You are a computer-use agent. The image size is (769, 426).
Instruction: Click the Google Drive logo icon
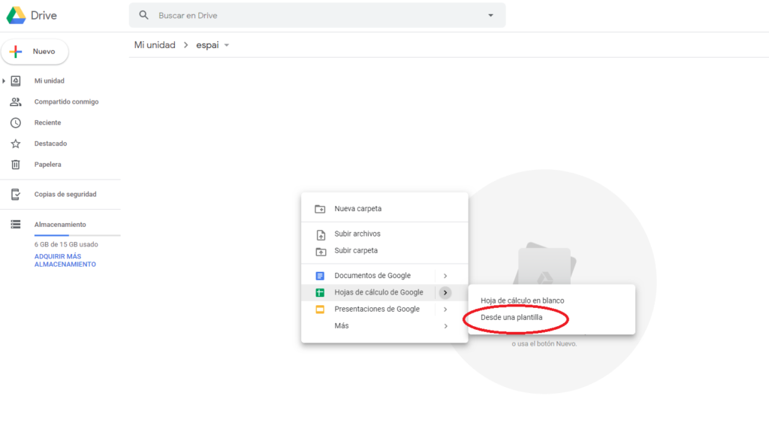[x=17, y=15]
